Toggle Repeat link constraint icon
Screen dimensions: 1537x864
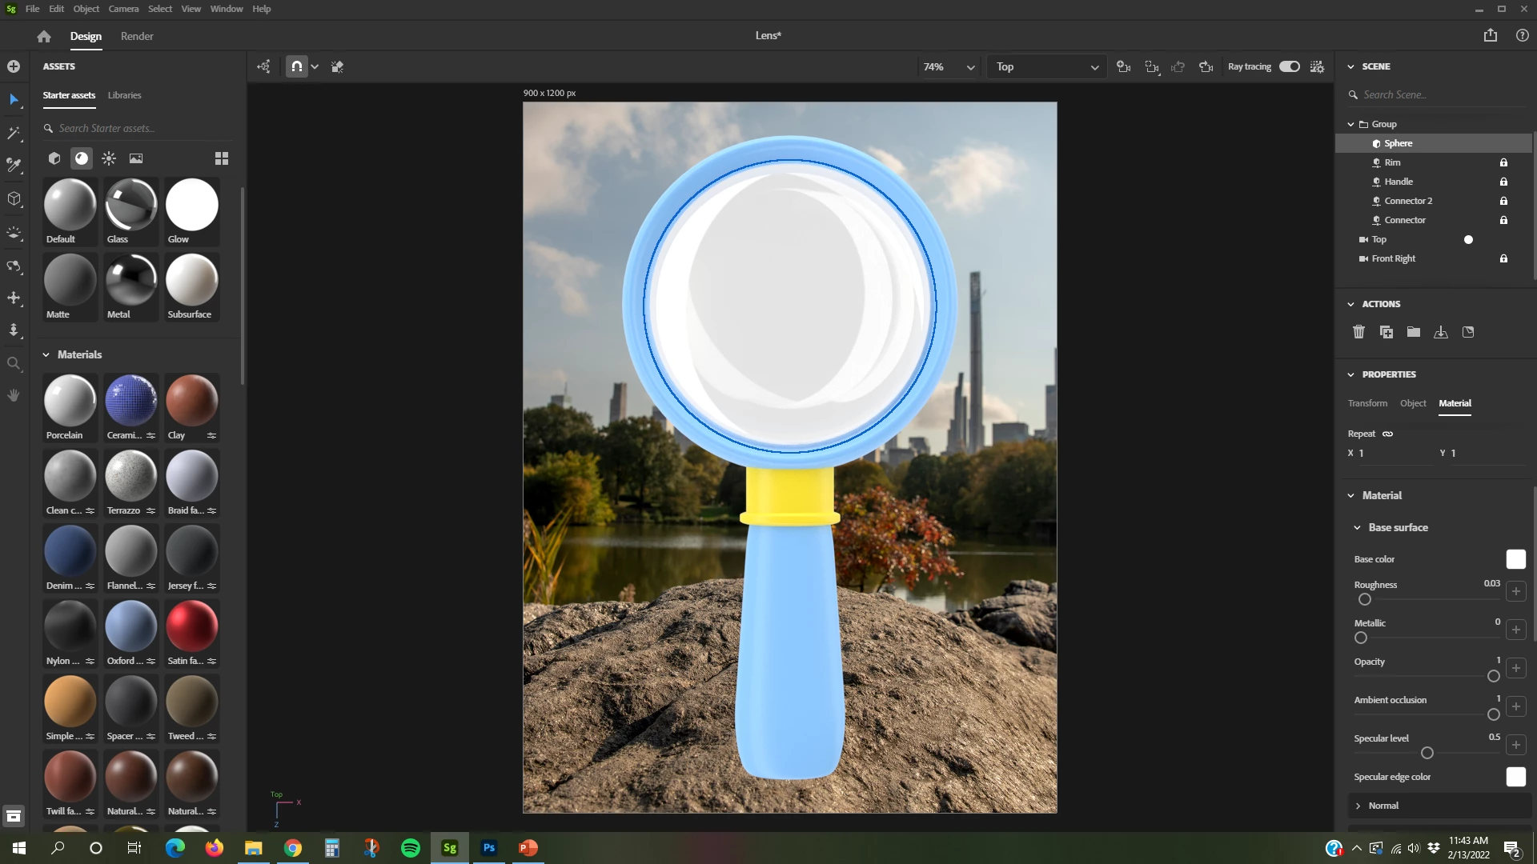(1387, 434)
